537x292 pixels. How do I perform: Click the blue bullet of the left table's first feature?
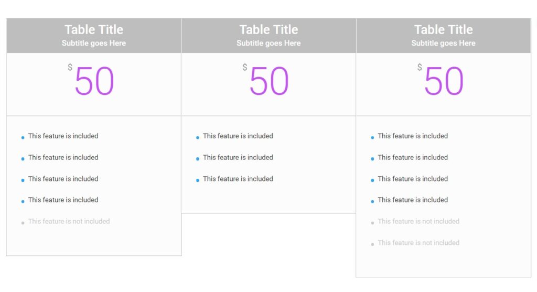point(23,137)
